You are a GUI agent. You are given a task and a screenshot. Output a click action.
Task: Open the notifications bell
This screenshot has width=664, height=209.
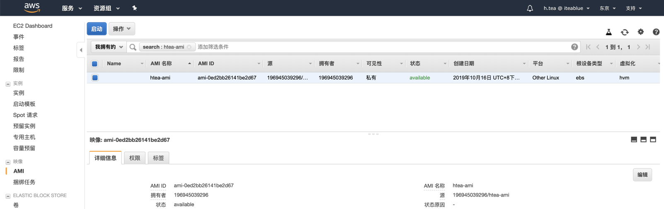coord(530,8)
